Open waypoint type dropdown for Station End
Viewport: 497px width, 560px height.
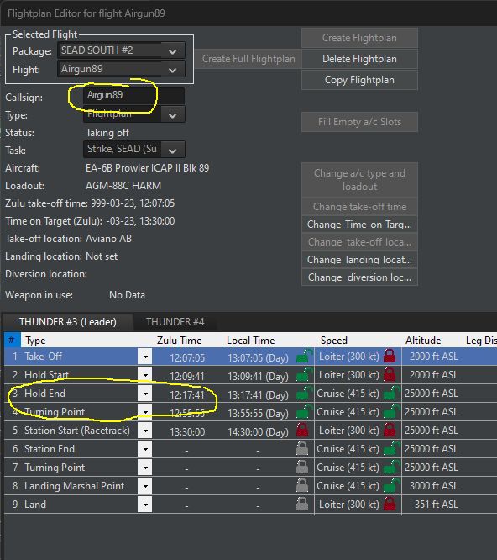145,449
